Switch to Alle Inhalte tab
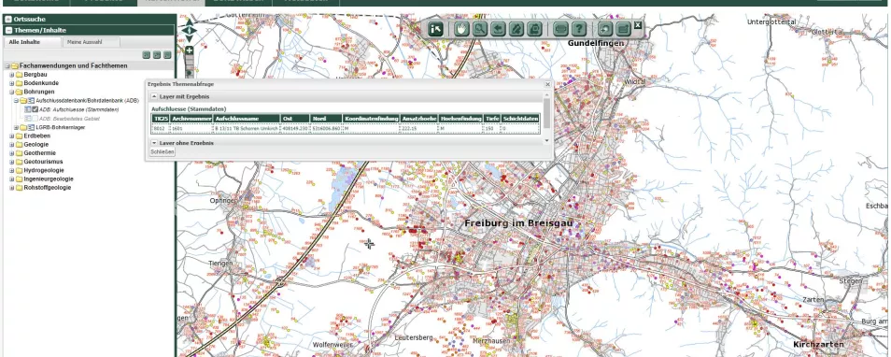Image resolution: width=891 pixels, height=357 pixels. pos(33,42)
